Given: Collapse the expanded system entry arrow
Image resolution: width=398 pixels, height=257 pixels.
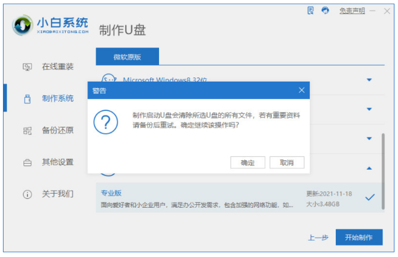Looking at the screenshot, I should pos(369,168).
